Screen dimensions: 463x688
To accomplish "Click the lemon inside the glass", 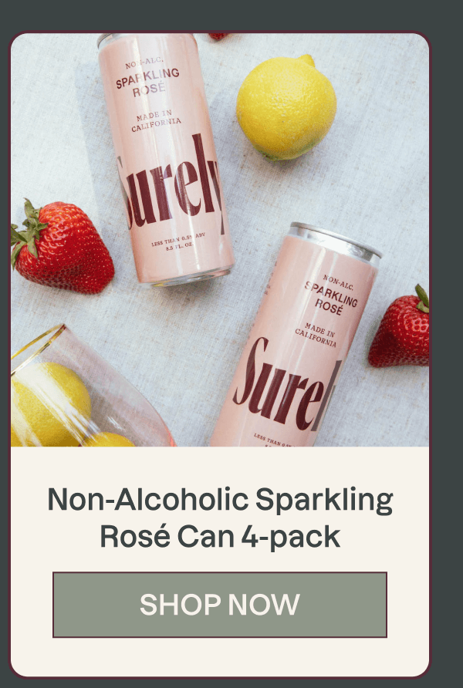I will click(50, 403).
